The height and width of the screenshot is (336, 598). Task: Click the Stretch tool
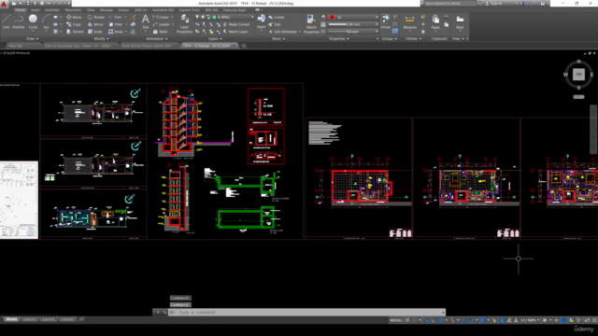pyautogui.click(x=75, y=32)
